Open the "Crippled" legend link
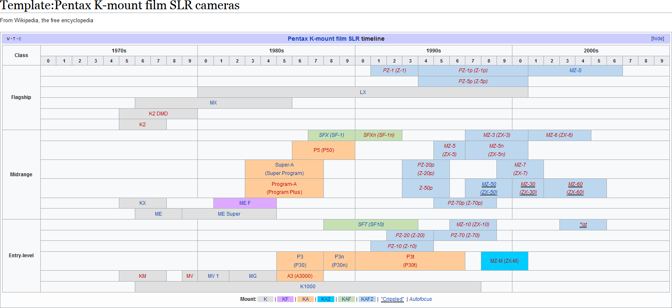Screen dimensions: 672x308 (392, 299)
